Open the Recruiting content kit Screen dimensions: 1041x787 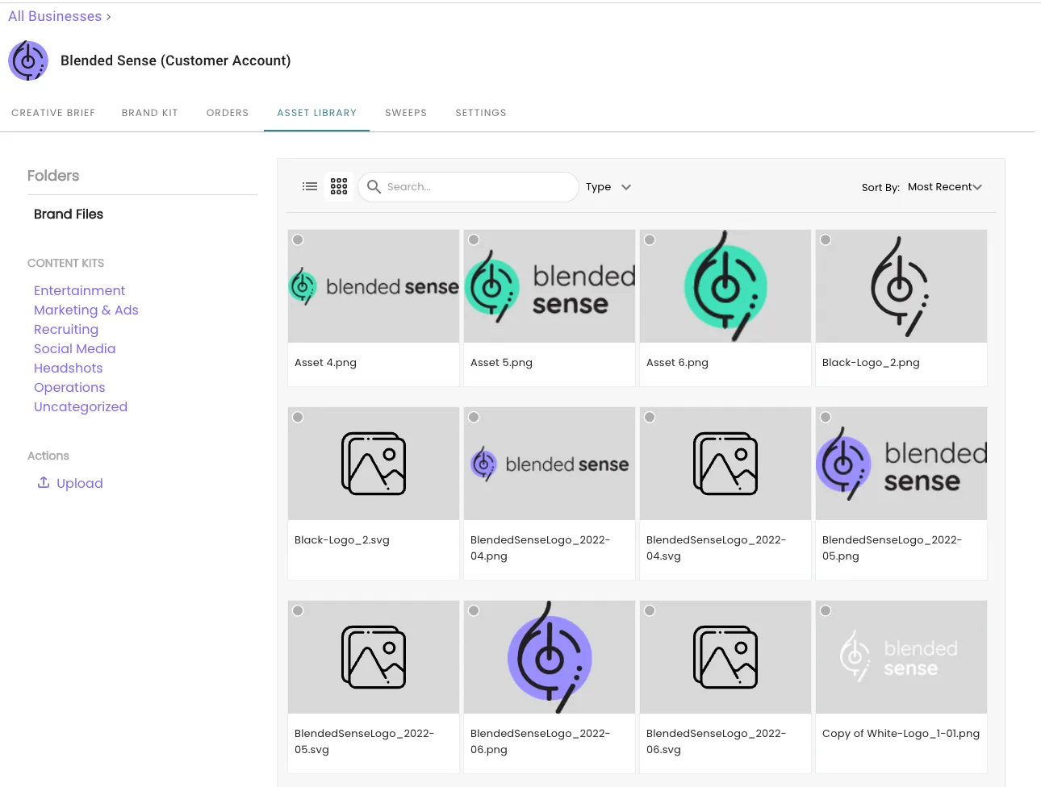[x=66, y=329]
